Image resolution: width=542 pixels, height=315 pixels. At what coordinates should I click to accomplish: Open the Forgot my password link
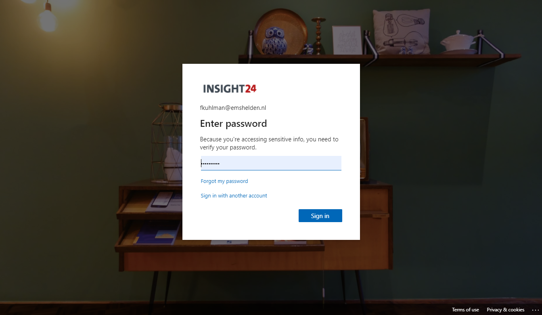click(224, 181)
